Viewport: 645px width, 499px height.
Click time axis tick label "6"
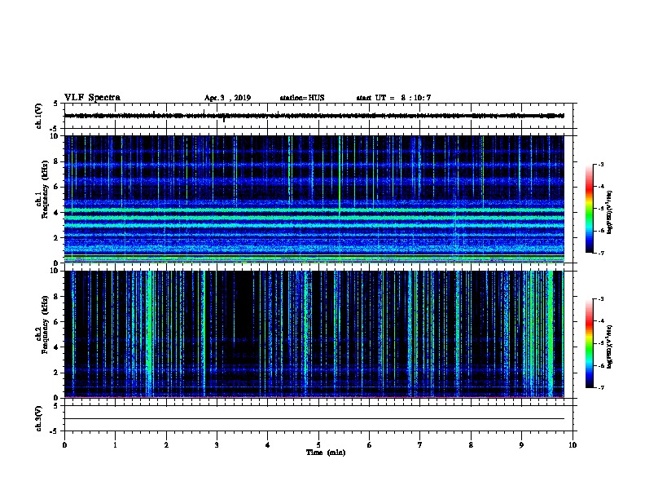click(x=370, y=445)
